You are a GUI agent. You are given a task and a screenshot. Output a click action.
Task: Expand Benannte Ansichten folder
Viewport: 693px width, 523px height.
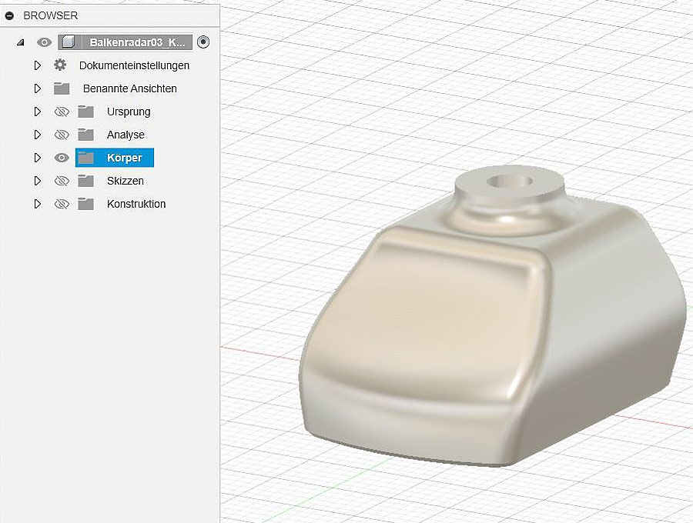pos(38,88)
